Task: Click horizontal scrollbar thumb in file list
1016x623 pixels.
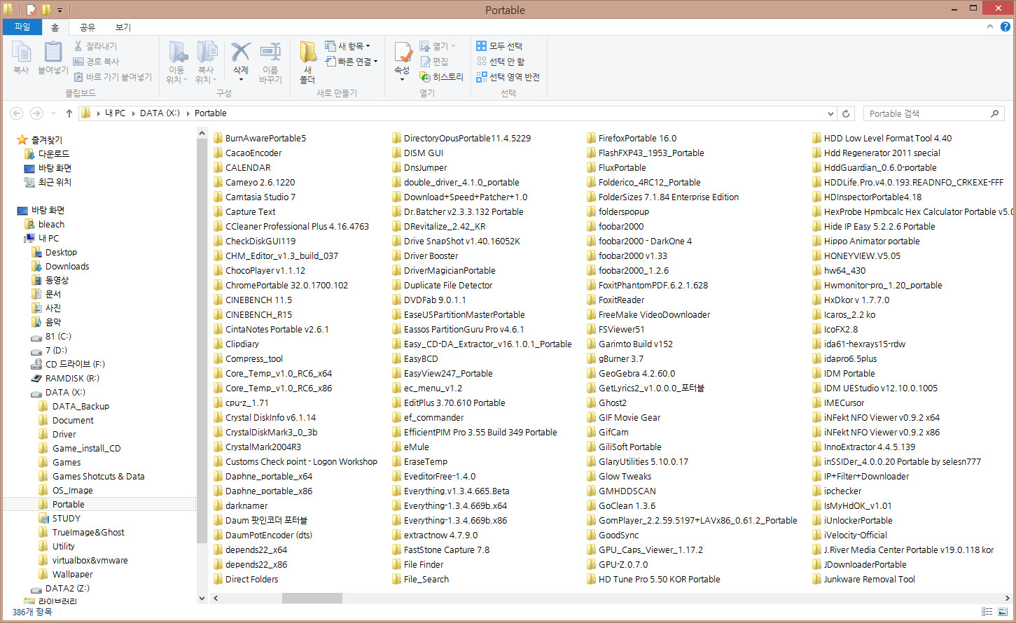Action: click(312, 598)
